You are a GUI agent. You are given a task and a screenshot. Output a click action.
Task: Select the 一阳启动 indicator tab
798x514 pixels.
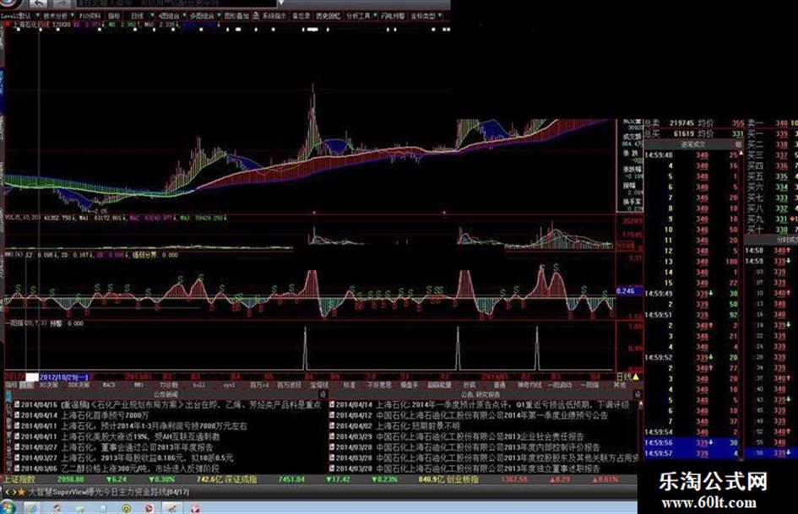[x=559, y=385]
